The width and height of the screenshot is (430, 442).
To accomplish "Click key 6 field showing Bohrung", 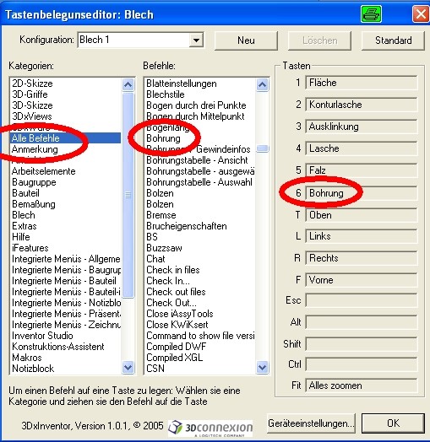I will point(361,193).
